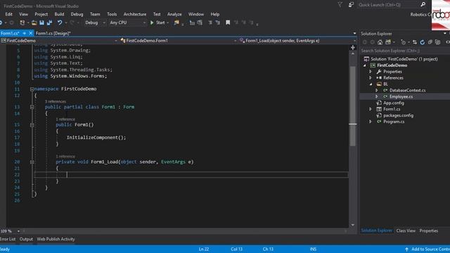Image resolution: width=450 pixels, height=253 pixels.
Task: Click the Solution Explorer Refresh icon
Action: (422, 42)
